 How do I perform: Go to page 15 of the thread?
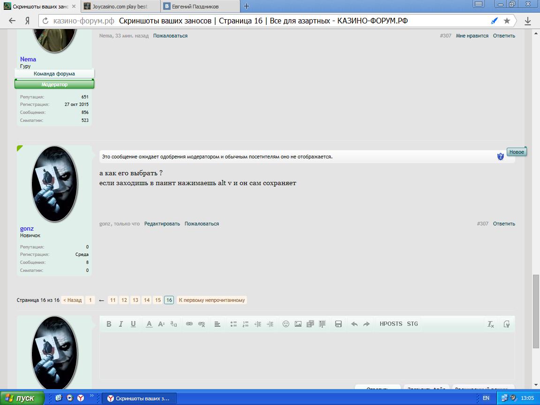point(157,300)
